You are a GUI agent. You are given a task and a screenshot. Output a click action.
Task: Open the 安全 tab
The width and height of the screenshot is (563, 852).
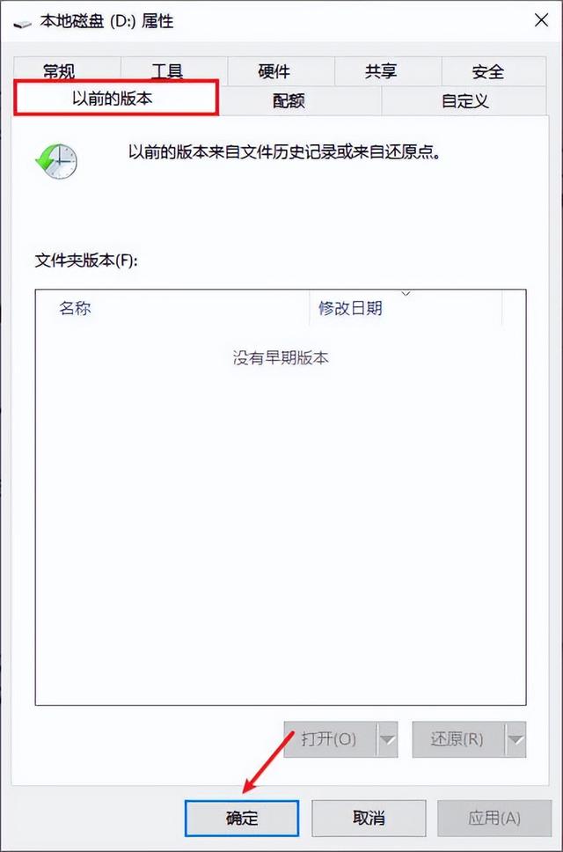click(487, 70)
